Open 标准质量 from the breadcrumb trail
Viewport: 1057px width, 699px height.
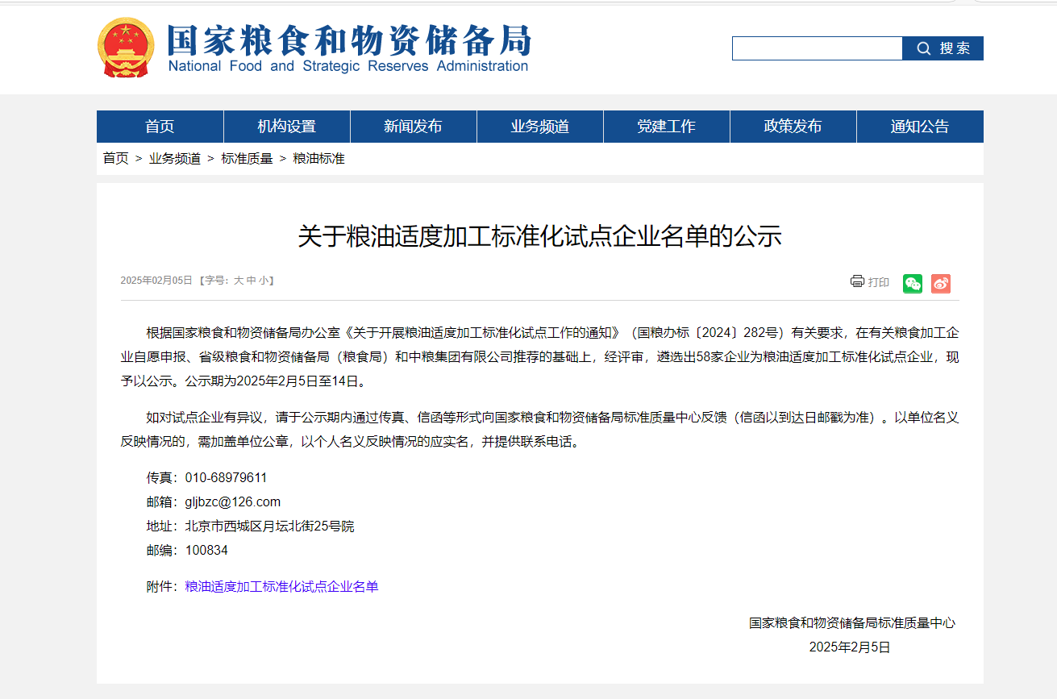[x=248, y=159]
